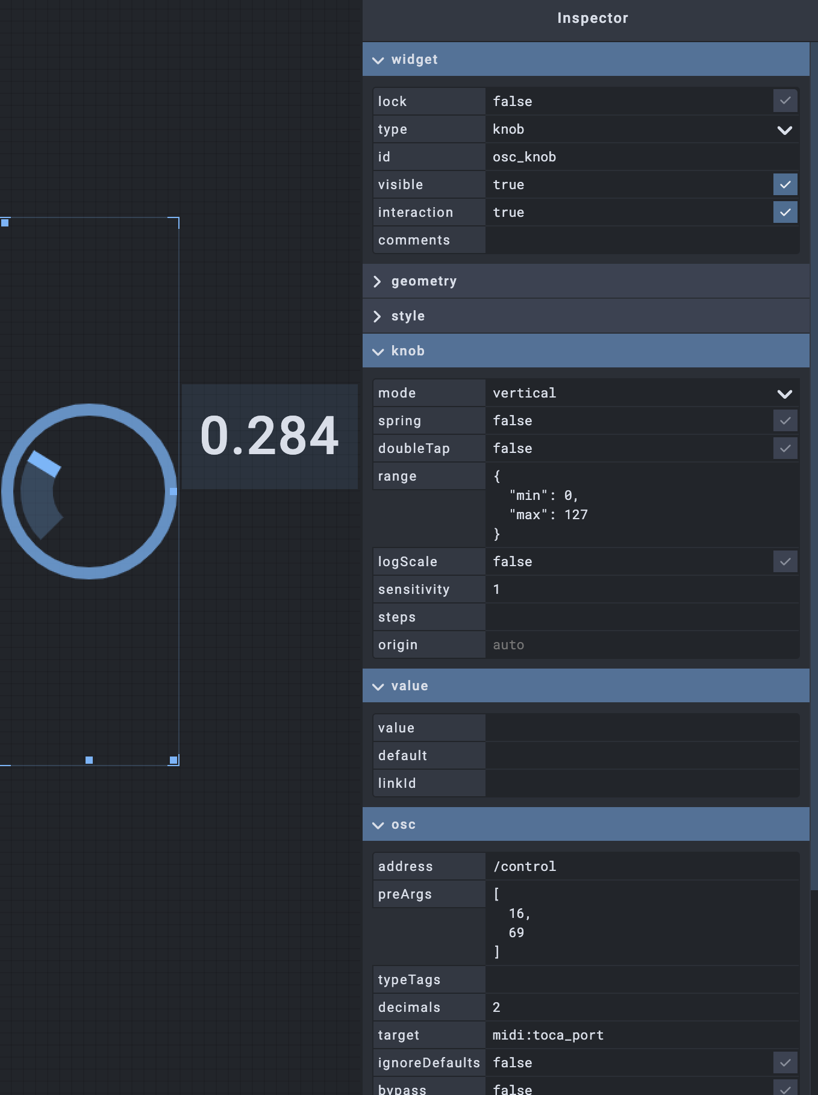Click the bottom-middle resize handle of the widget
The width and height of the screenshot is (818, 1095).
click(x=89, y=760)
